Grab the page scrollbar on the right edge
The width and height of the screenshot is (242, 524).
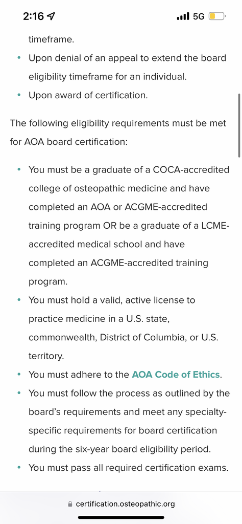pos(239,125)
